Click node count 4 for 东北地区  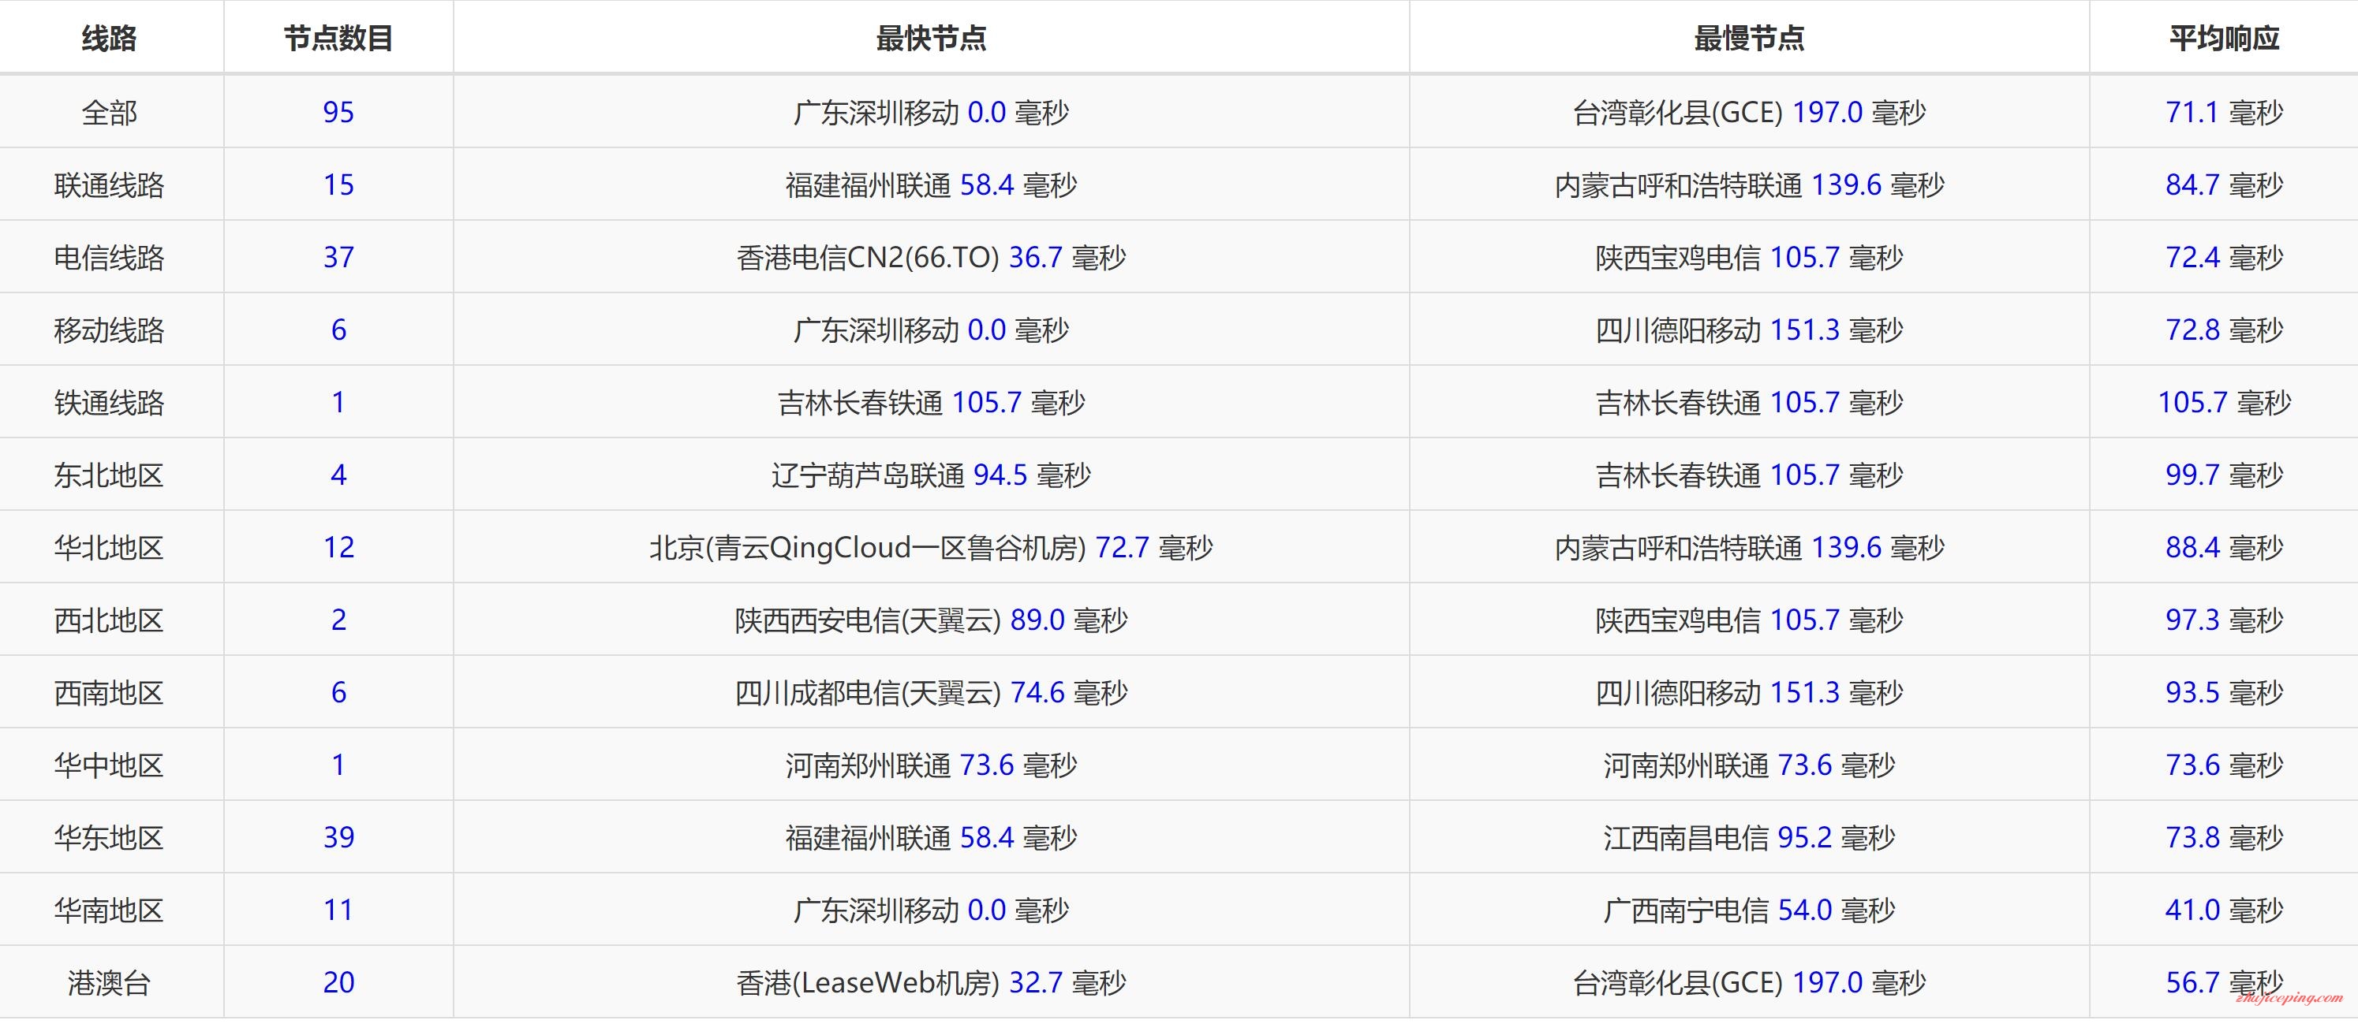pos(338,475)
